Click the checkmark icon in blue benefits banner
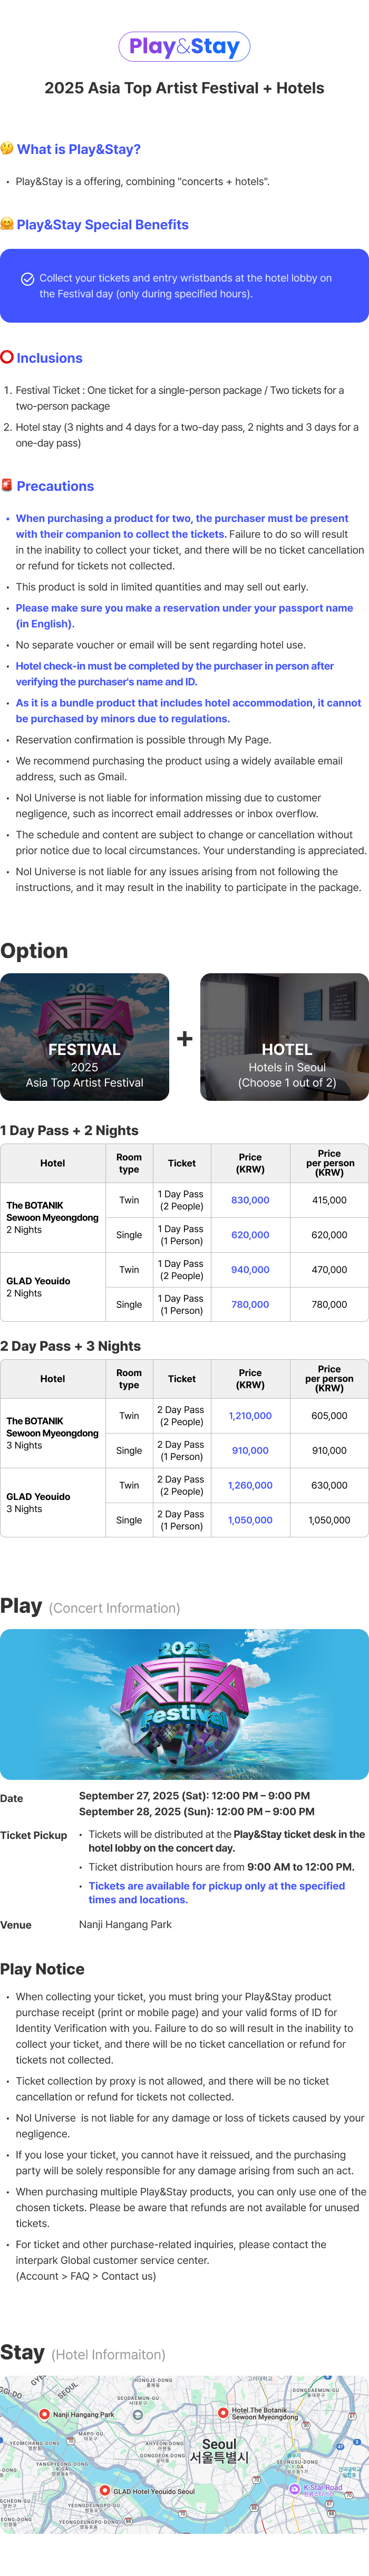 point(28,279)
